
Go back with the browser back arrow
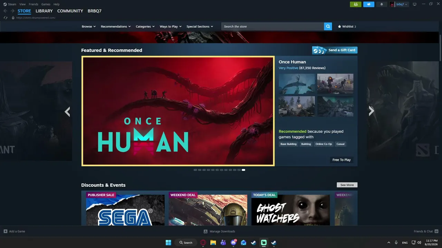point(5,11)
